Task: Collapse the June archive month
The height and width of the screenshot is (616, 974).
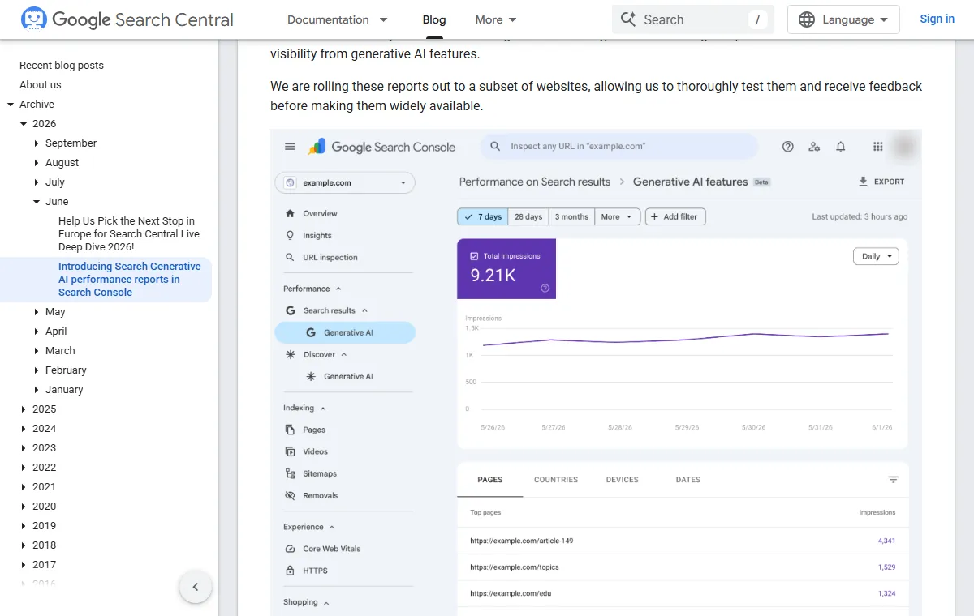Action: click(37, 201)
